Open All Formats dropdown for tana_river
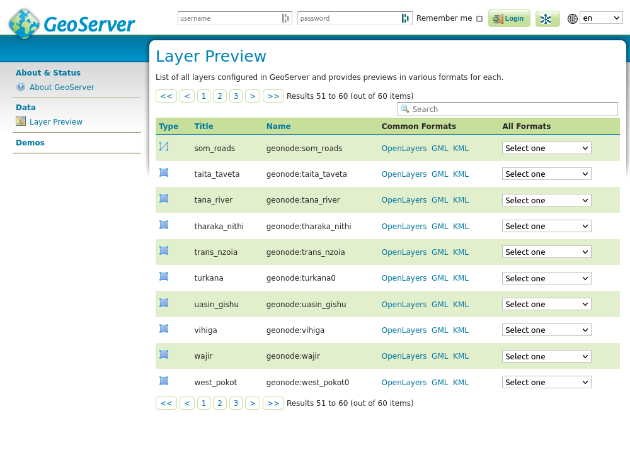This screenshot has height=472, width=630. [546, 200]
